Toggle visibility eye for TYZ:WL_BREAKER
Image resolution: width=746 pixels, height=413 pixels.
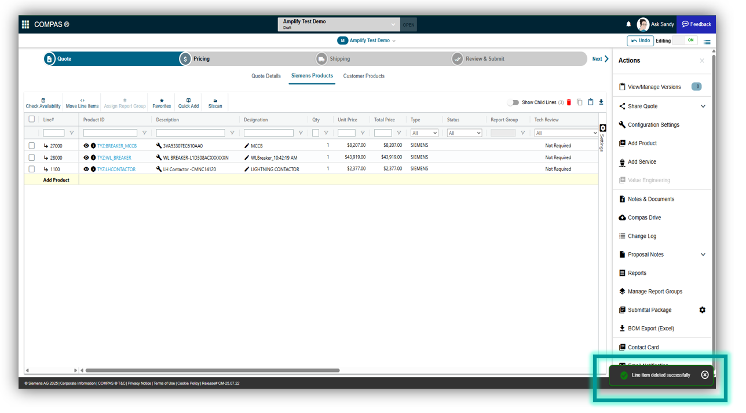[86, 157]
